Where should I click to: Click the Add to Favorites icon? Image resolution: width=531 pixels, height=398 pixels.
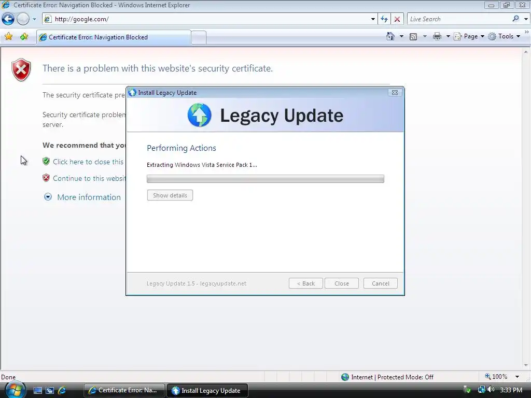pos(24,36)
